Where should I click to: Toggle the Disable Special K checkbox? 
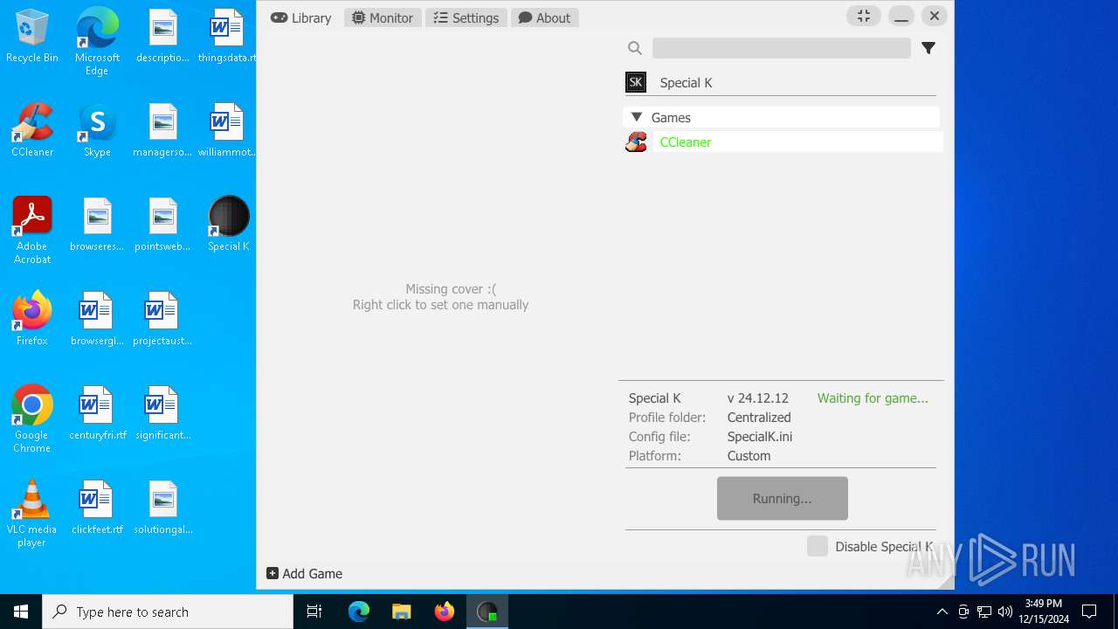(x=818, y=546)
